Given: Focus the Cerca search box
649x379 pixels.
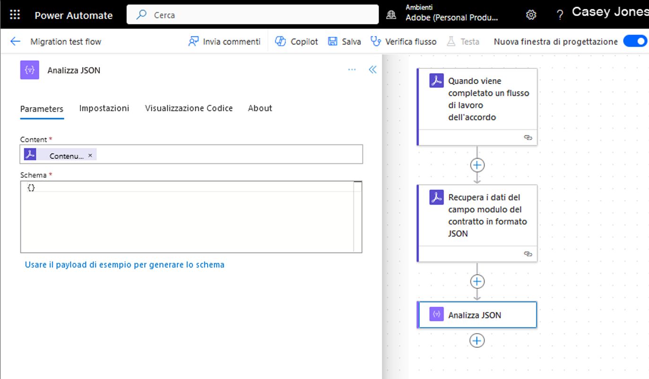Looking at the screenshot, I should [252, 15].
